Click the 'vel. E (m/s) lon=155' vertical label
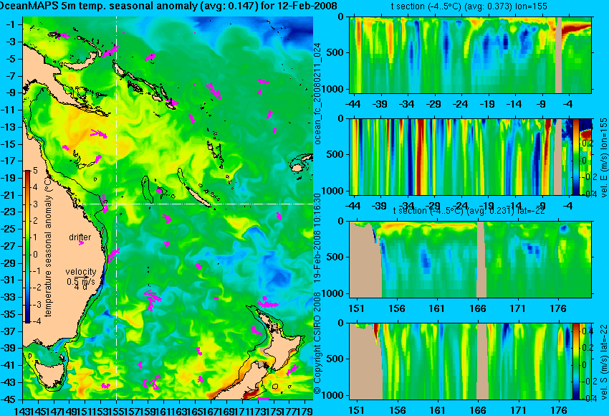 click(604, 158)
